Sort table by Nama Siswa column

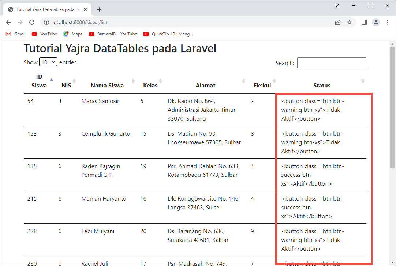107,85
